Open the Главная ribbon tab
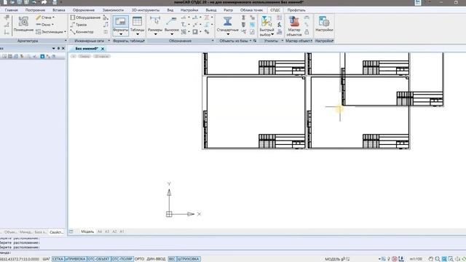 12,10
